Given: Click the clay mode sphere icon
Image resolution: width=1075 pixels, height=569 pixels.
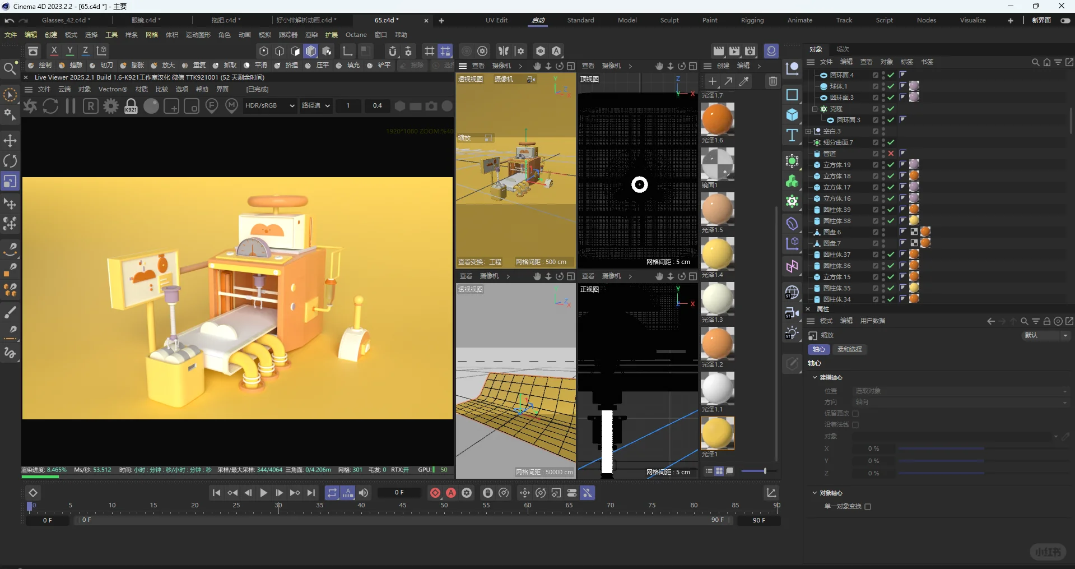Looking at the screenshot, I should (x=151, y=106).
